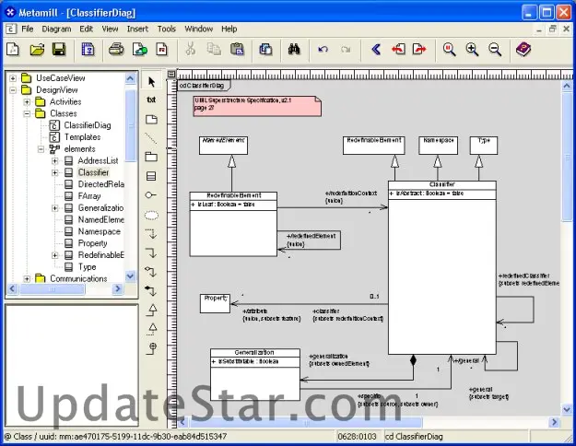Click the undo arrow icon
Image resolution: width=576 pixels, height=446 pixels.
point(323,50)
